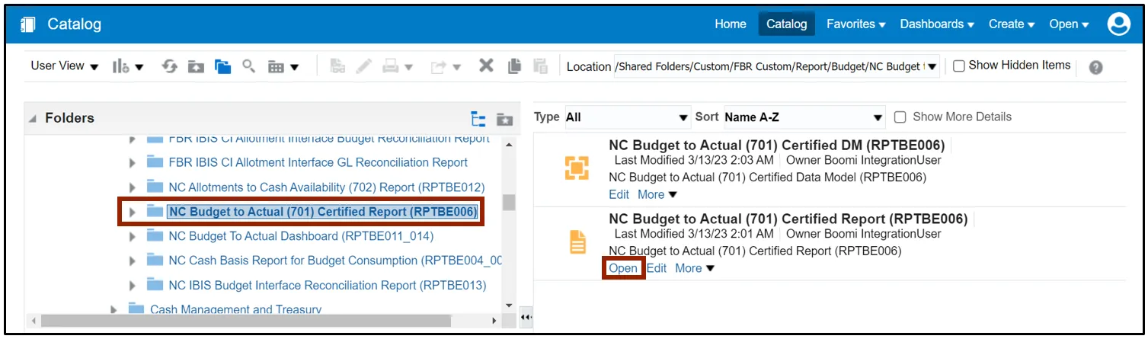Open the user profile avatar menu

point(1119,24)
